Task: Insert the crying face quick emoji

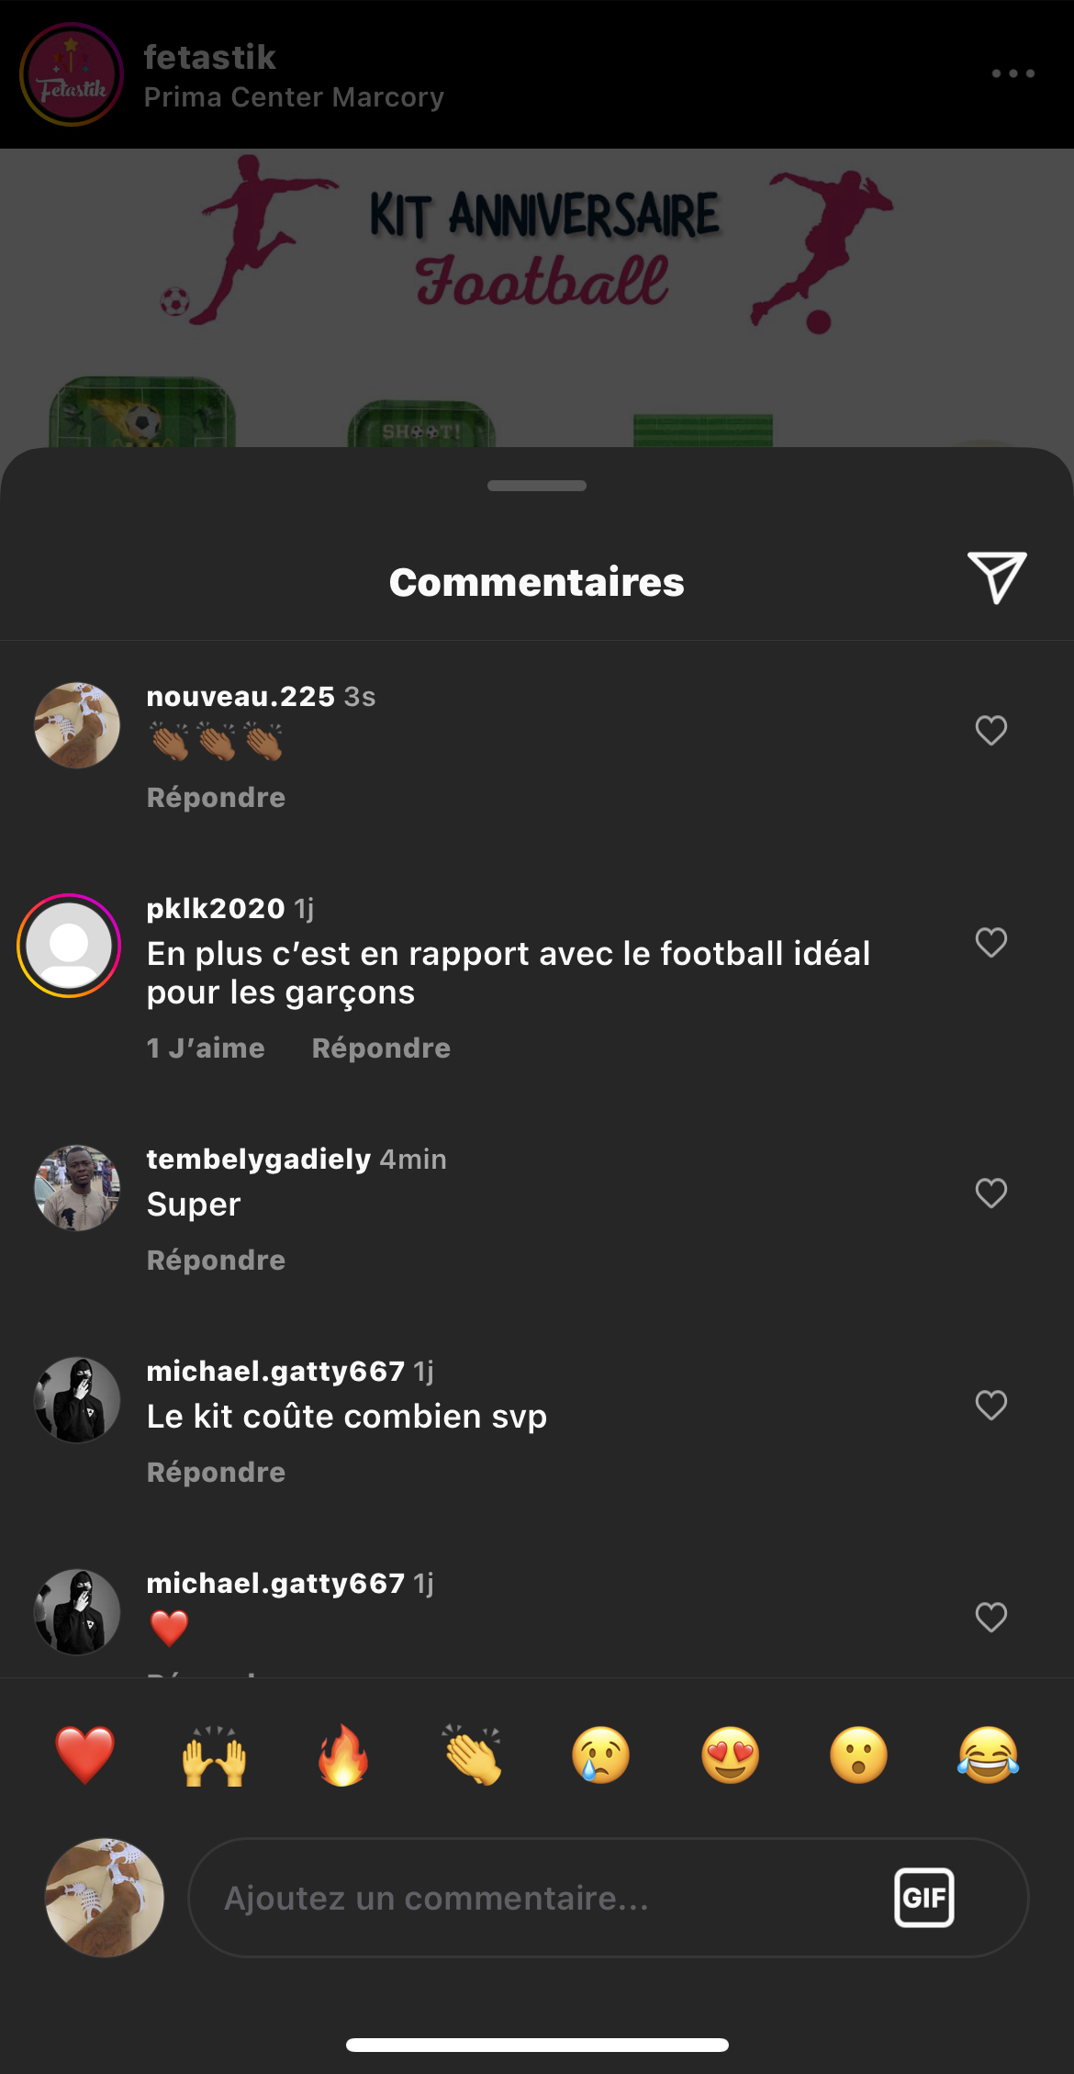Action: click(601, 1754)
